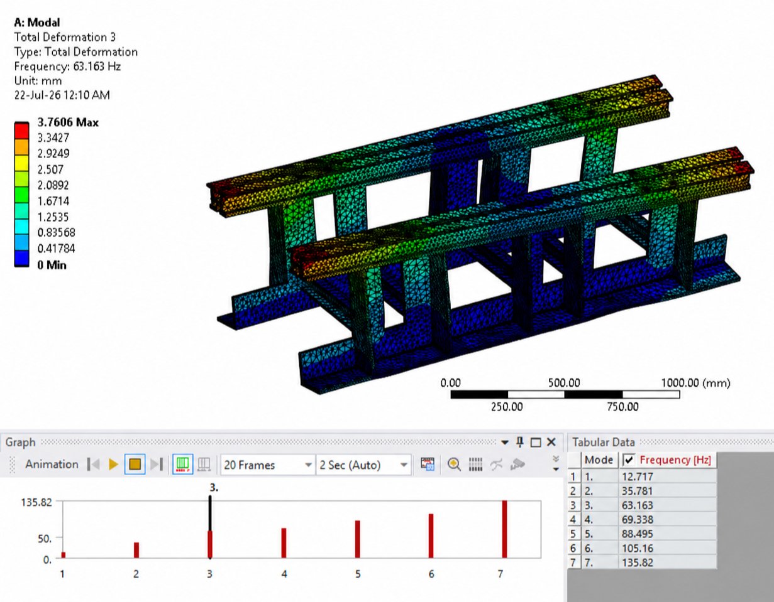This screenshot has width=774, height=602.
Task: Go to previous animation frame
Action: pyautogui.click(x=94, y=465)
